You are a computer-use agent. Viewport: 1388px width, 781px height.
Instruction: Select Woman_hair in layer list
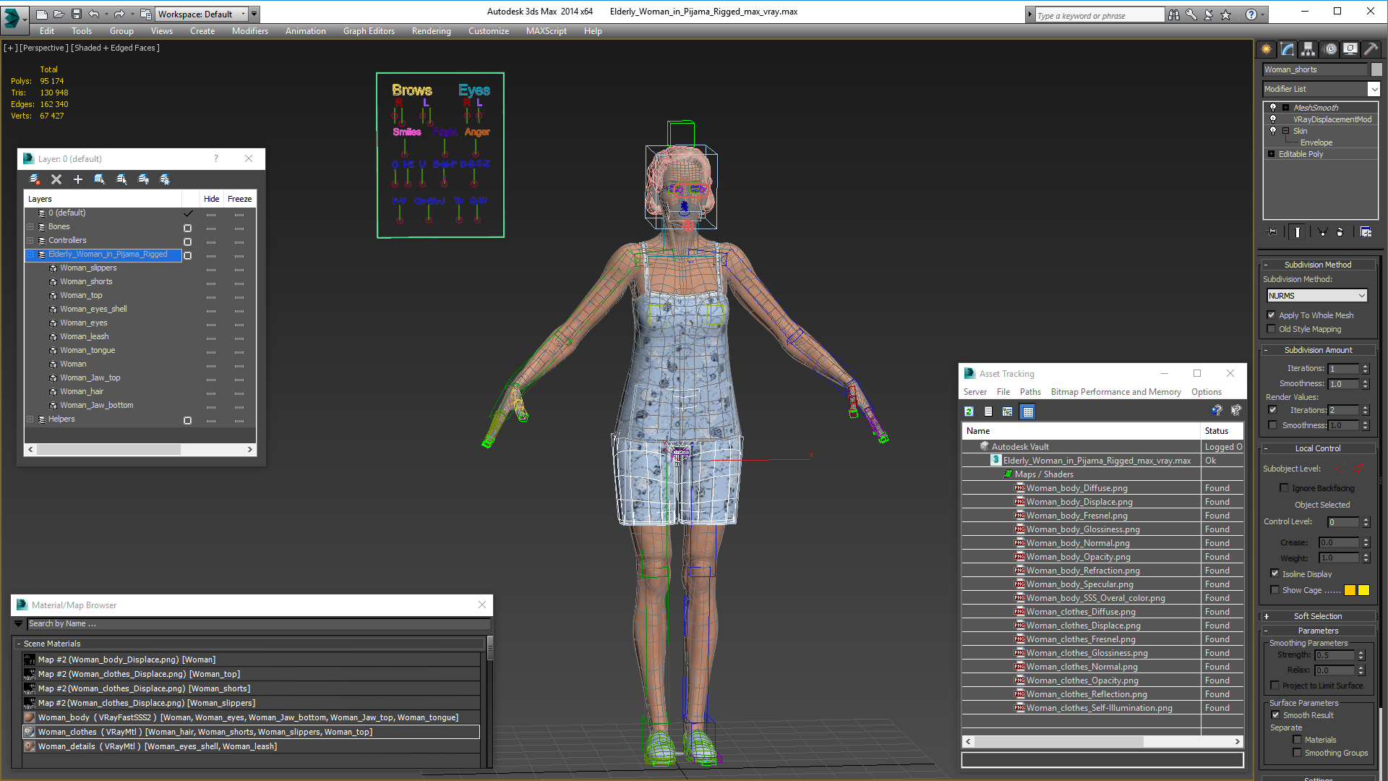click(82, 391)
